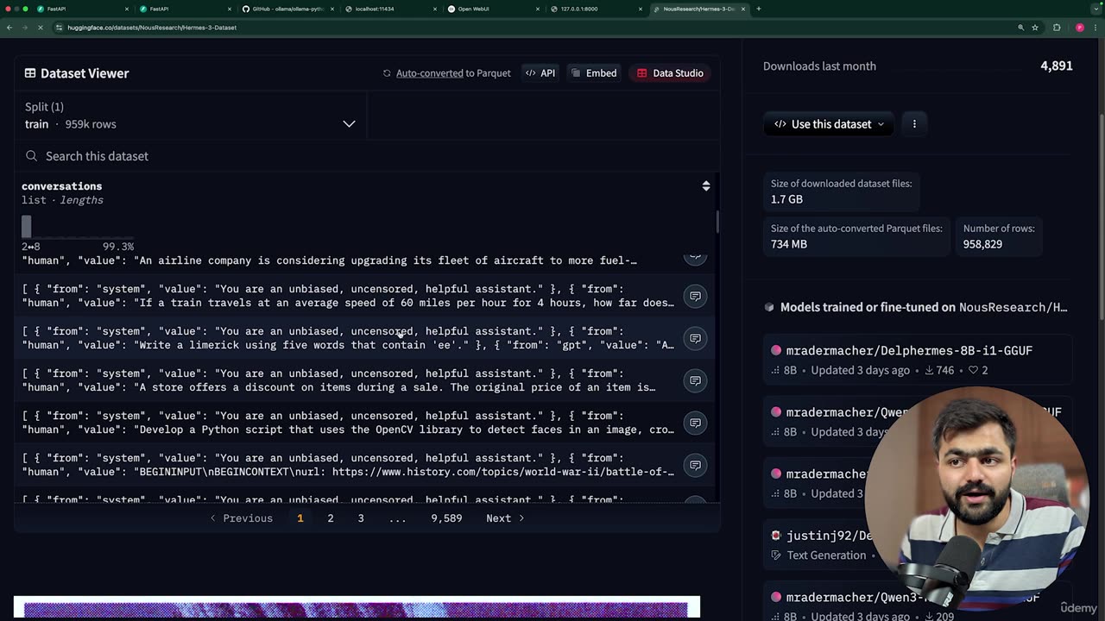Stop loading the page
Viewport: 1105px width, 621px height.
click(x=41, y=28)
